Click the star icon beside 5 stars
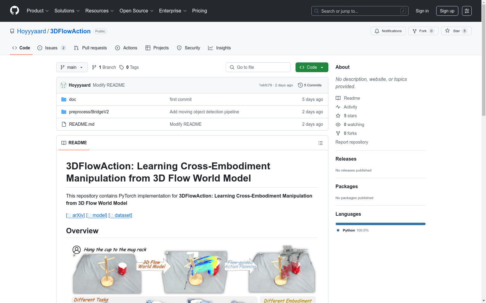 point(338,116)
